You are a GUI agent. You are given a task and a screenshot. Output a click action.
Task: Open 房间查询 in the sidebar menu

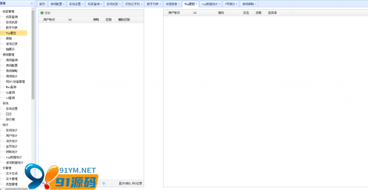(x=12, y=60)
